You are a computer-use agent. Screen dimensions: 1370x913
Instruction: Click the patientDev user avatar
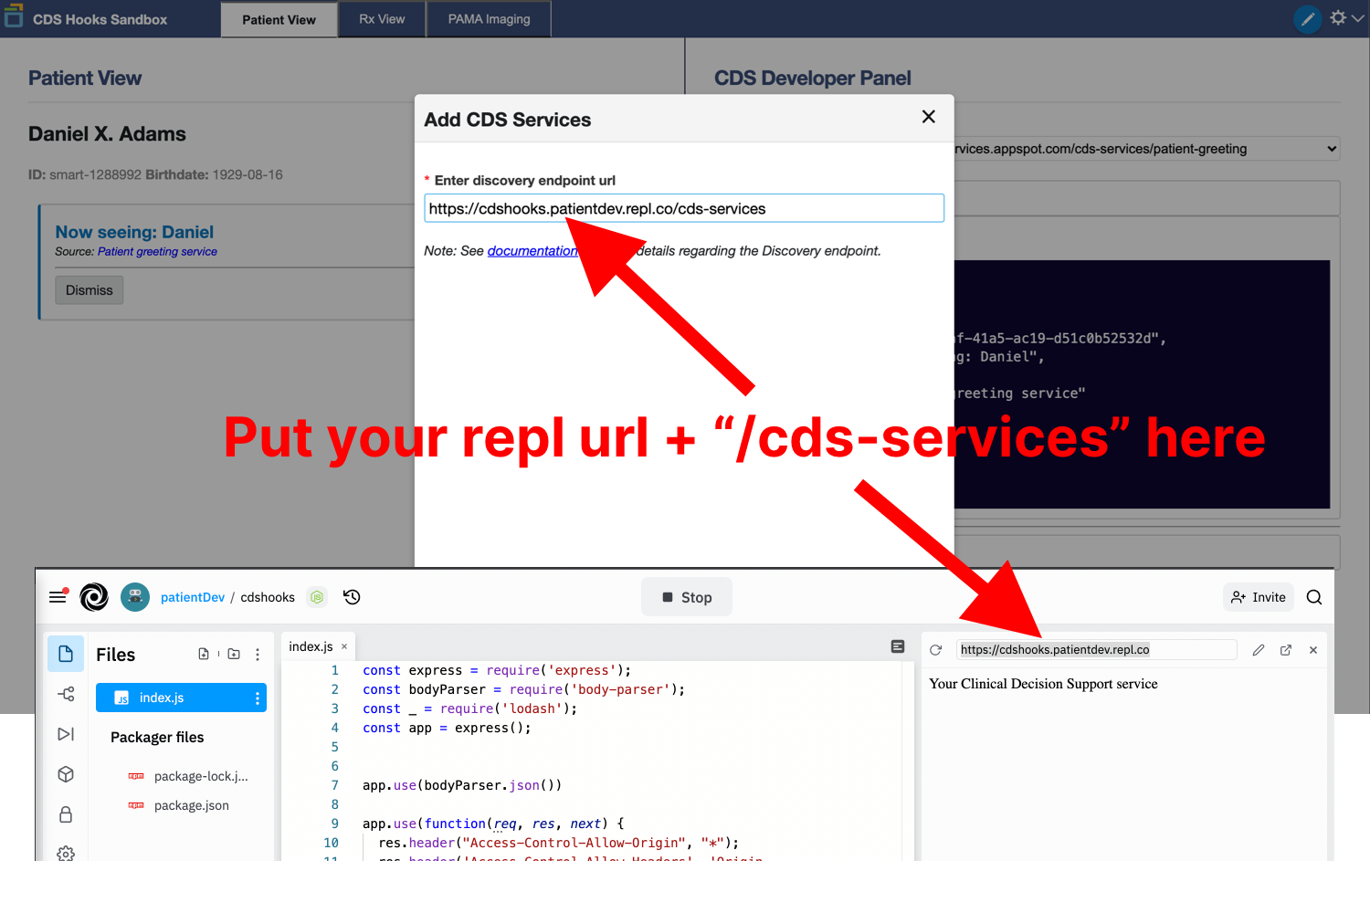pos(135,597)
